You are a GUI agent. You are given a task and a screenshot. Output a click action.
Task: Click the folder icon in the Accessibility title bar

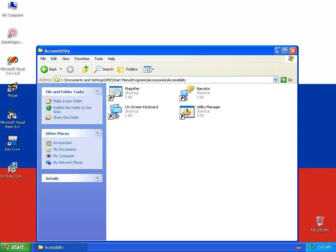[x=40, y=51]
